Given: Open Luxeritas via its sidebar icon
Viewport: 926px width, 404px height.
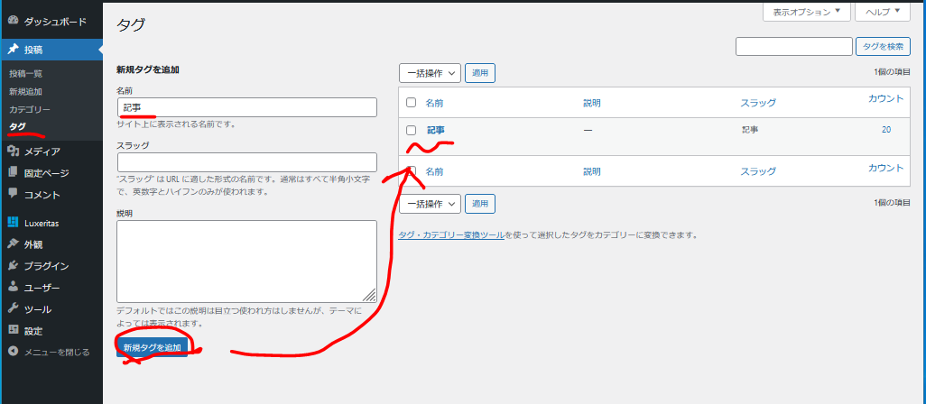Looking at the screenshot, I should [x=13, y=222].
